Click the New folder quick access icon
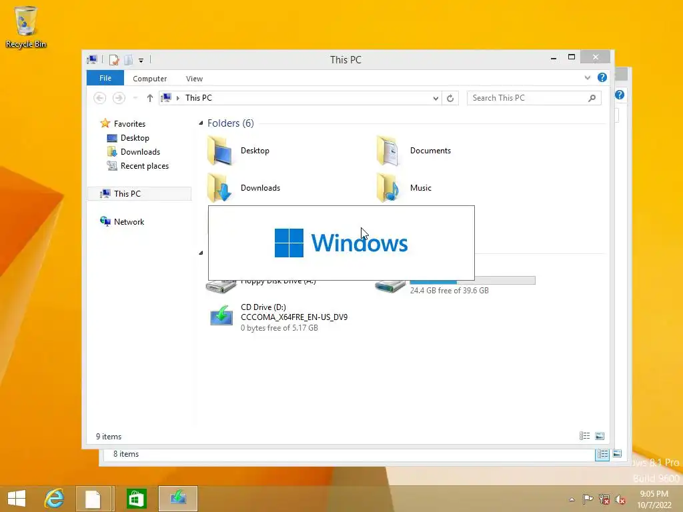 pyautogui.click(x=129, y=59)
